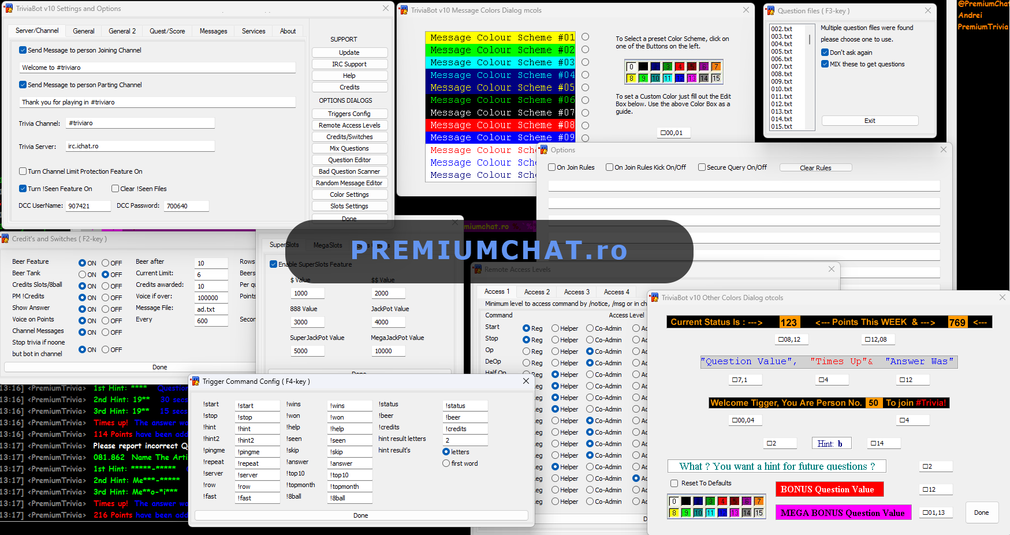
Task: Select 007.txt in question file list
Action: click(782, 66)
